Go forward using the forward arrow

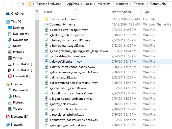click(x=12, y=4)
